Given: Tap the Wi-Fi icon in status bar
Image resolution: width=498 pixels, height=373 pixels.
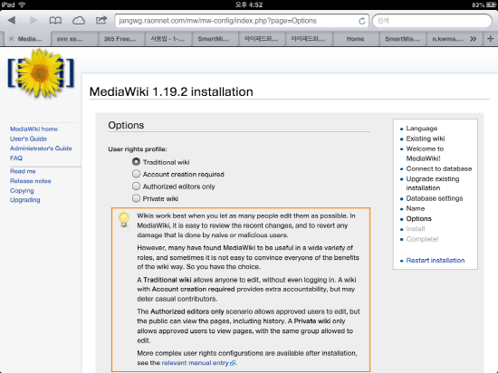Looking at the screenshot, I should (22, 5).
